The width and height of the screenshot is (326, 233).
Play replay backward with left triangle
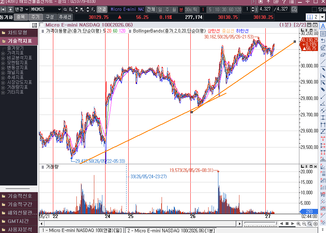pyautogui.click(x=281, y=224)
